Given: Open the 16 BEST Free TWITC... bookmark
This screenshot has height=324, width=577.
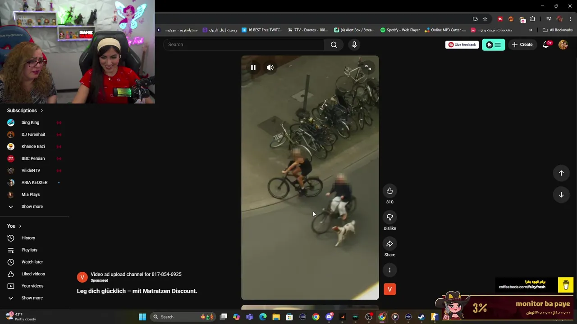Looking at the screenshot, I should [262, 30].
